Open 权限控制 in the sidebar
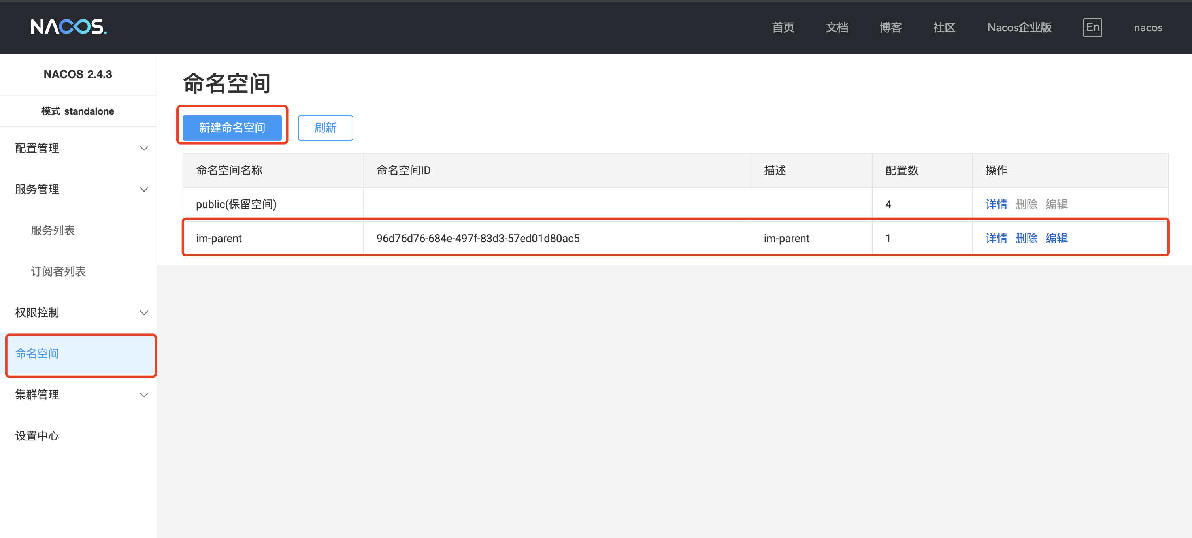Viewport: 1192px width, 538px height. tap(37, 313)
